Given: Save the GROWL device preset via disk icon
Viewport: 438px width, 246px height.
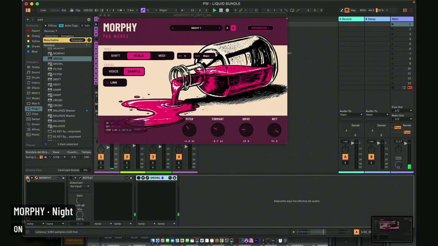Looking at the screenshot, I should pyautogui.click(x=175, y=178).
